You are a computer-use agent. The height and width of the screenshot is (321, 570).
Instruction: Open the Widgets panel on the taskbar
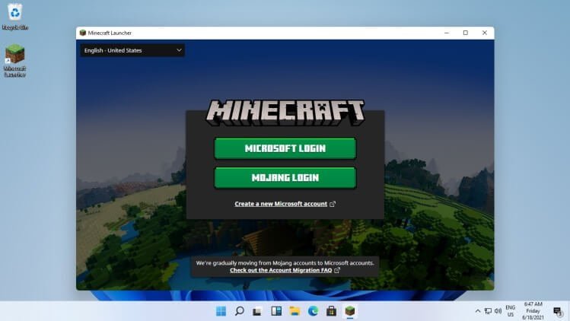point(276,311)
